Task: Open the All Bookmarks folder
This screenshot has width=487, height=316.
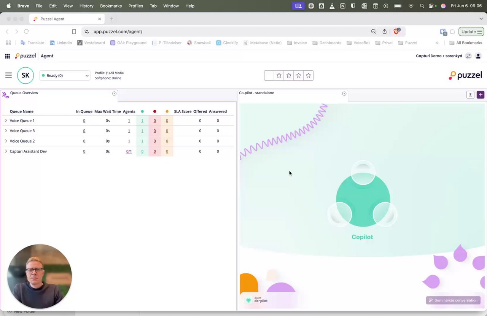Action: [466, 43]
